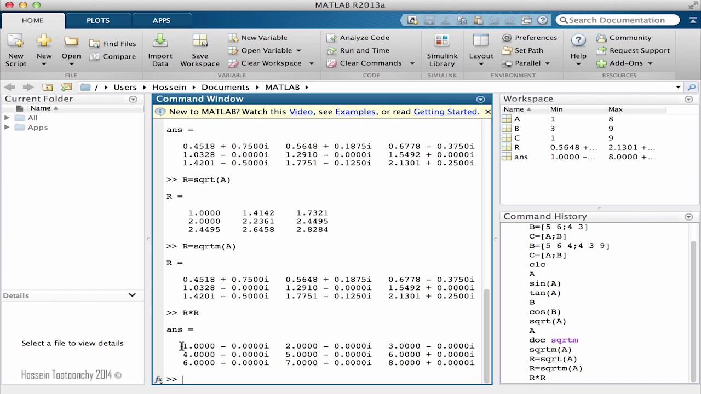Go up one folder level
The image size is (701, 394).
48,87
